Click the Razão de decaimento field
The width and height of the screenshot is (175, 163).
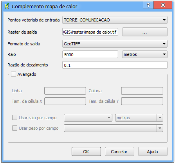click(115, 65)
